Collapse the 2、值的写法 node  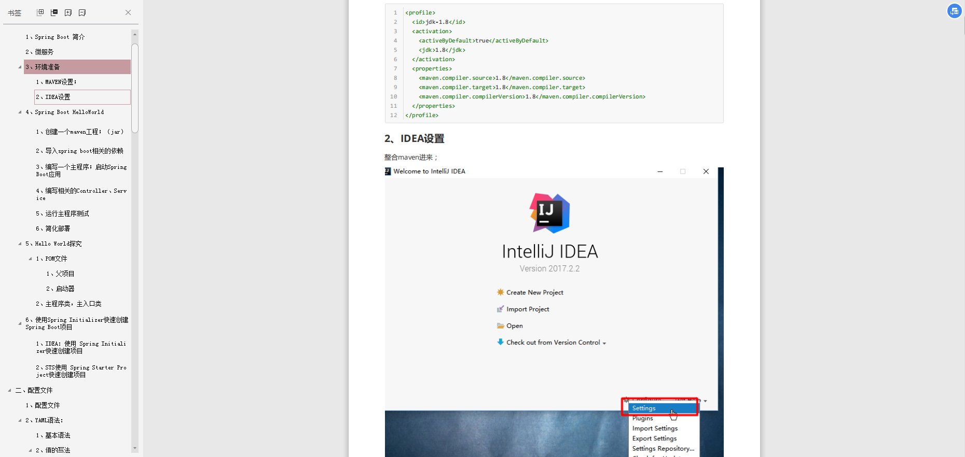(x=30, y=450)
